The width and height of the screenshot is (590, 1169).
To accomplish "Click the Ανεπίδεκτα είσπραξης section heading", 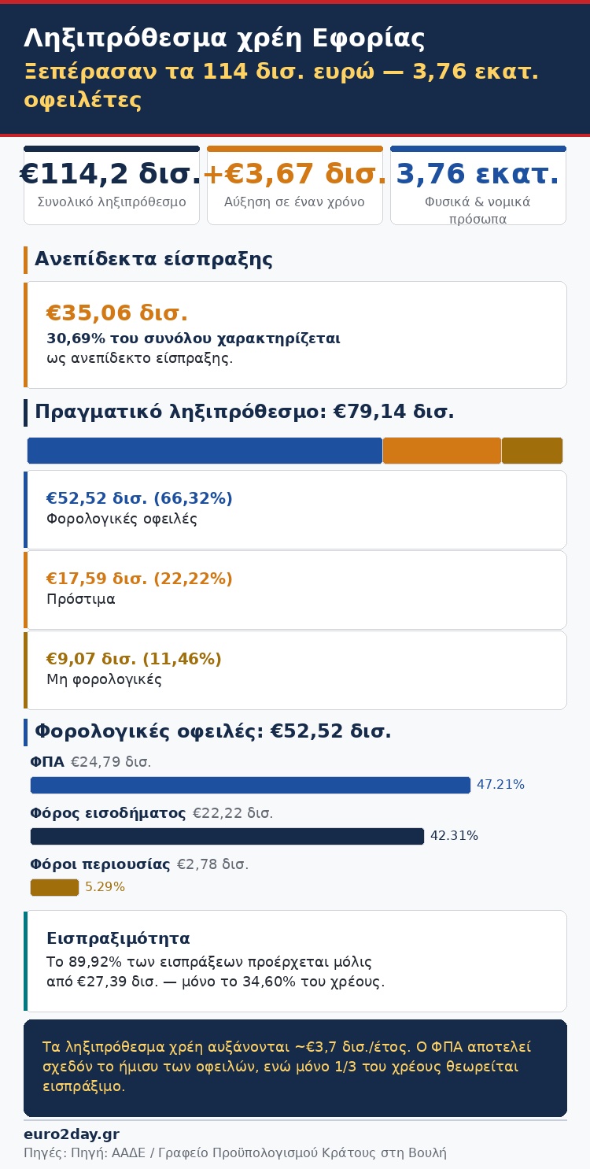I will (x=153, y=259).
